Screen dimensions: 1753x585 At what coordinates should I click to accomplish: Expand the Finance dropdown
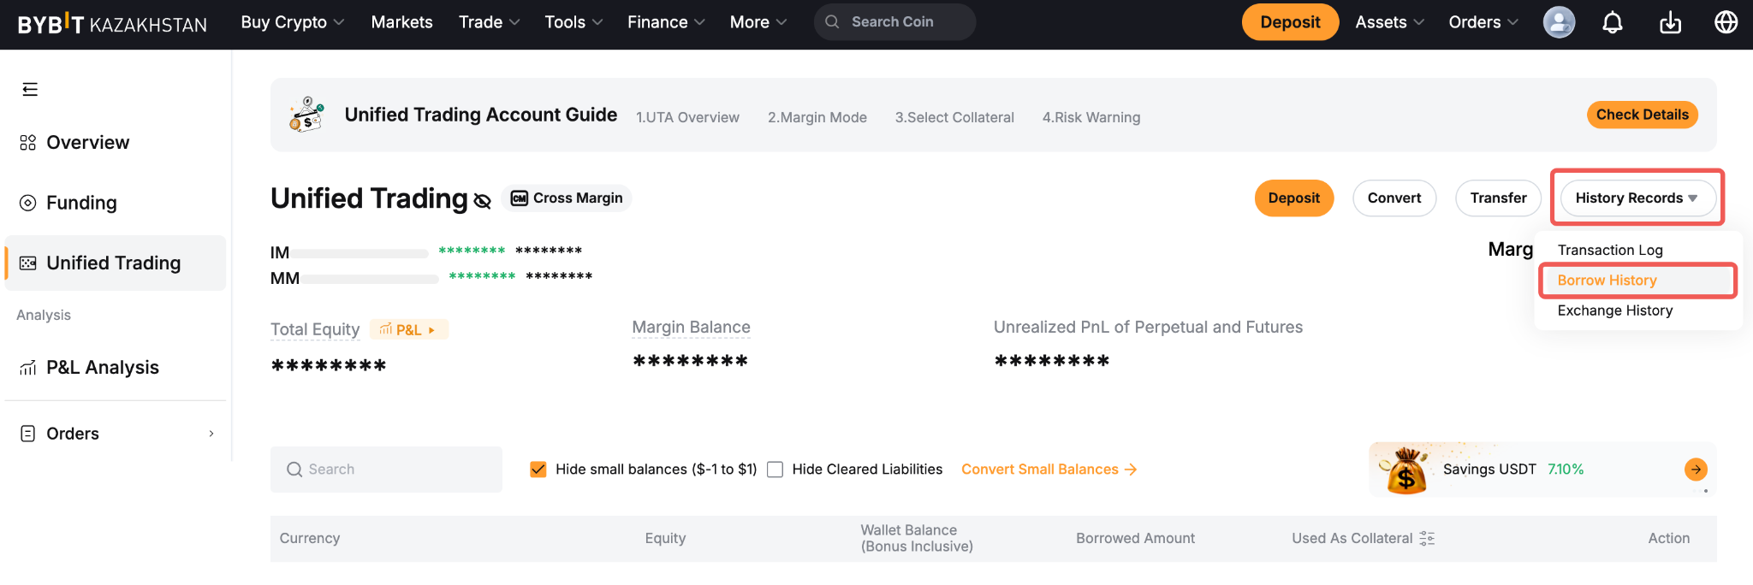point(667,22)
